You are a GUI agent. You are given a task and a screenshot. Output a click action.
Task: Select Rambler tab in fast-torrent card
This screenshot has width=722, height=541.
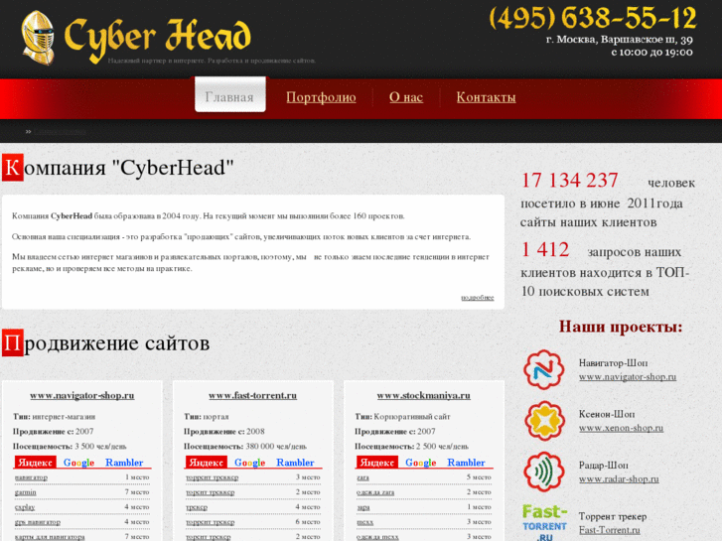pyautogui.click(x=295, y=463)
